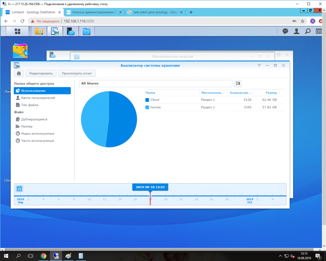Click the Cloud color swatch in the folder list
Viewport: 326px width, 261px height.
147,100
